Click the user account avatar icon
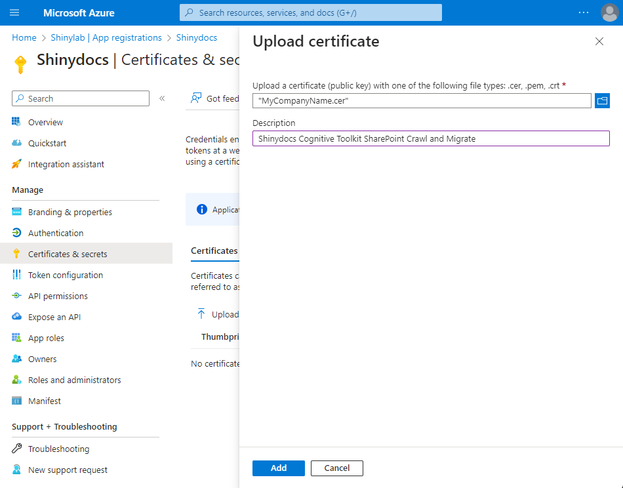623x488 pixels. (x=609, y=12)
